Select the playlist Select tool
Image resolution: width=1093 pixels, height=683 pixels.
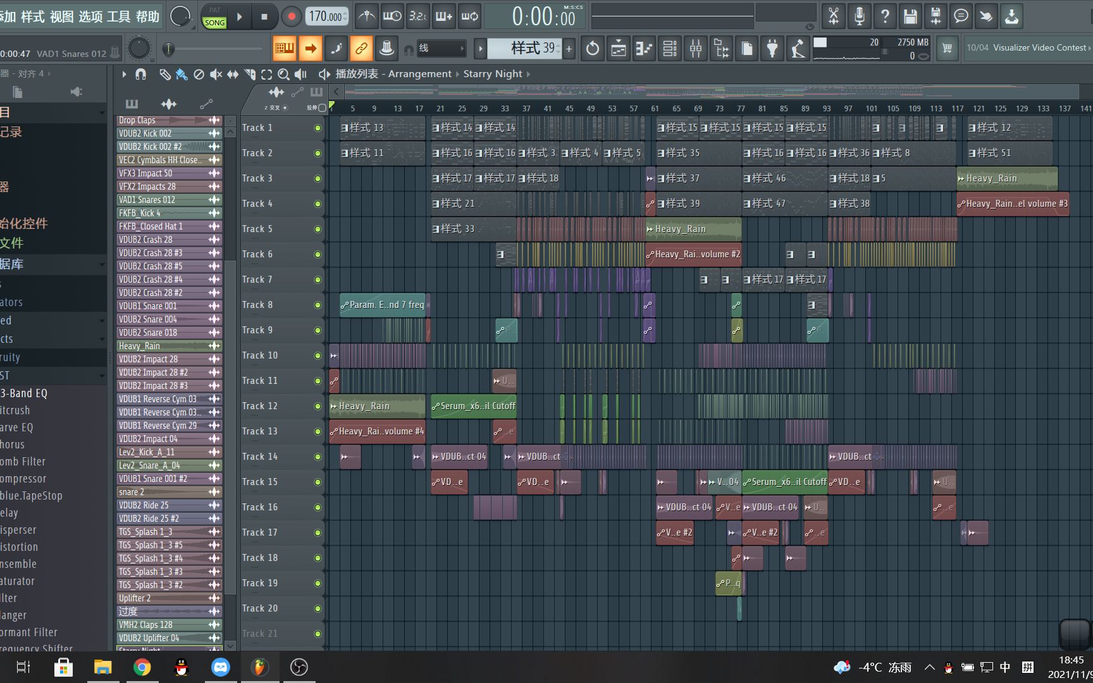pyautogui.click(x=267, y=75)
